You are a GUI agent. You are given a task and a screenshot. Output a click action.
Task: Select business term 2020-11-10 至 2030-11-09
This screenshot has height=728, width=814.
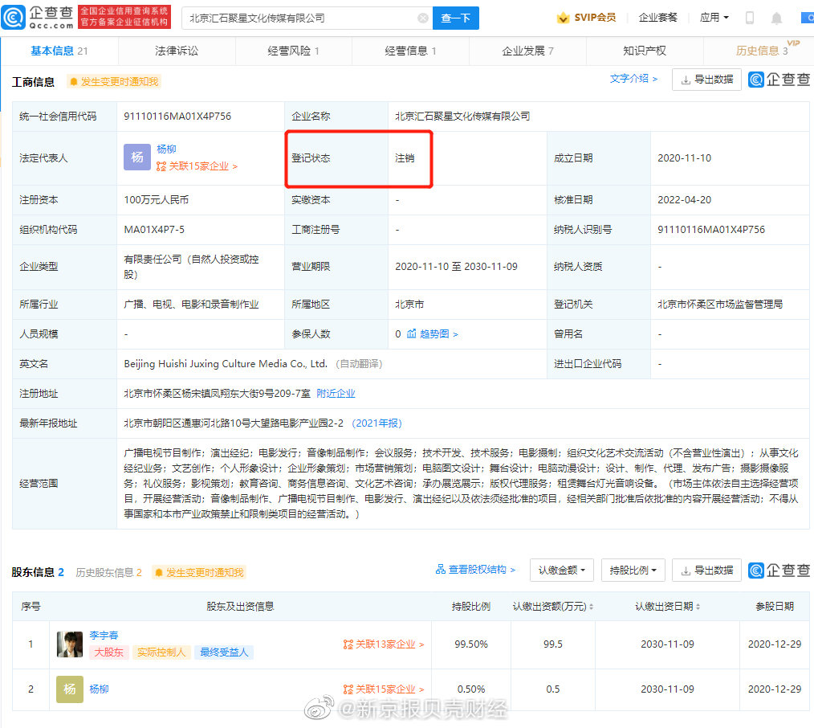pos(456,267)
